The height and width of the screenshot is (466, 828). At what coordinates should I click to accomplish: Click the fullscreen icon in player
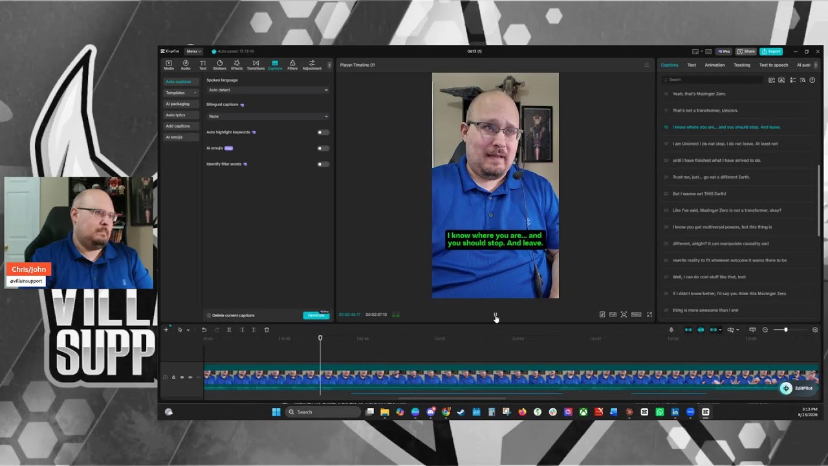tap(649, 315)
